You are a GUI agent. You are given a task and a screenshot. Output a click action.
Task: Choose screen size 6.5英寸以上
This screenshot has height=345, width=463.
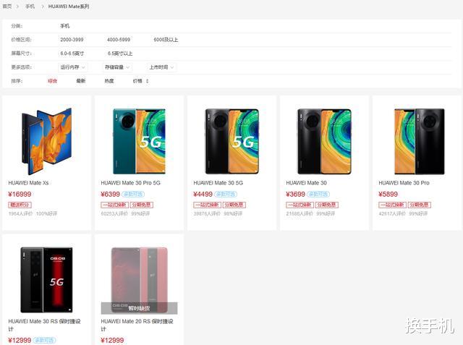pos(120,54)
